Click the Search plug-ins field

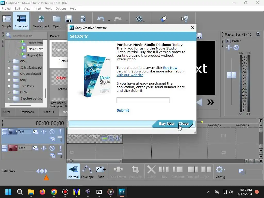pyautogui.click(x=27, y=36)
